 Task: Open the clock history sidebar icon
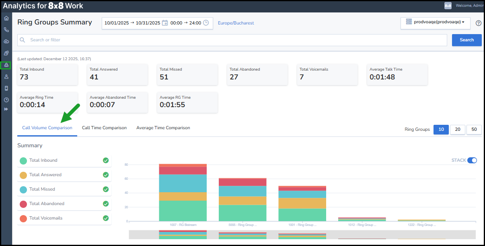click(6, 100)
